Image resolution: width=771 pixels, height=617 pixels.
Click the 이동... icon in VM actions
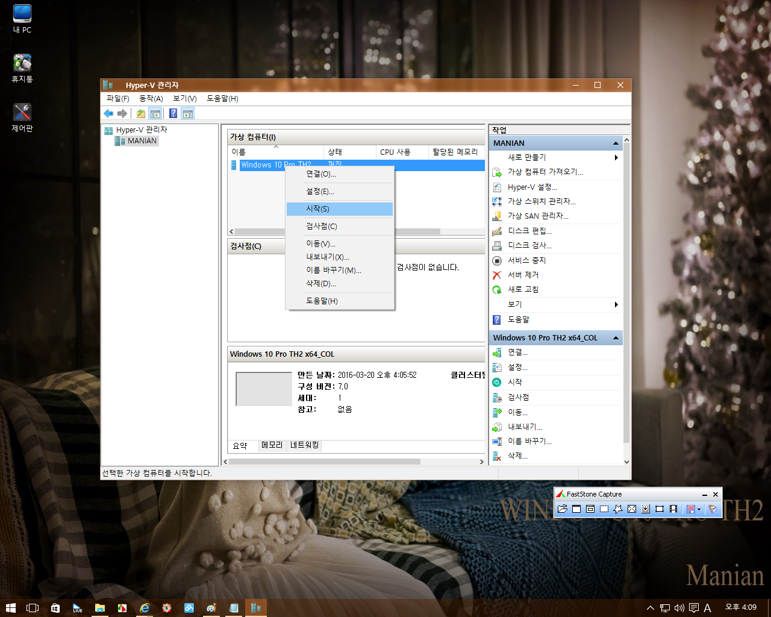click(x=497, y=412)
